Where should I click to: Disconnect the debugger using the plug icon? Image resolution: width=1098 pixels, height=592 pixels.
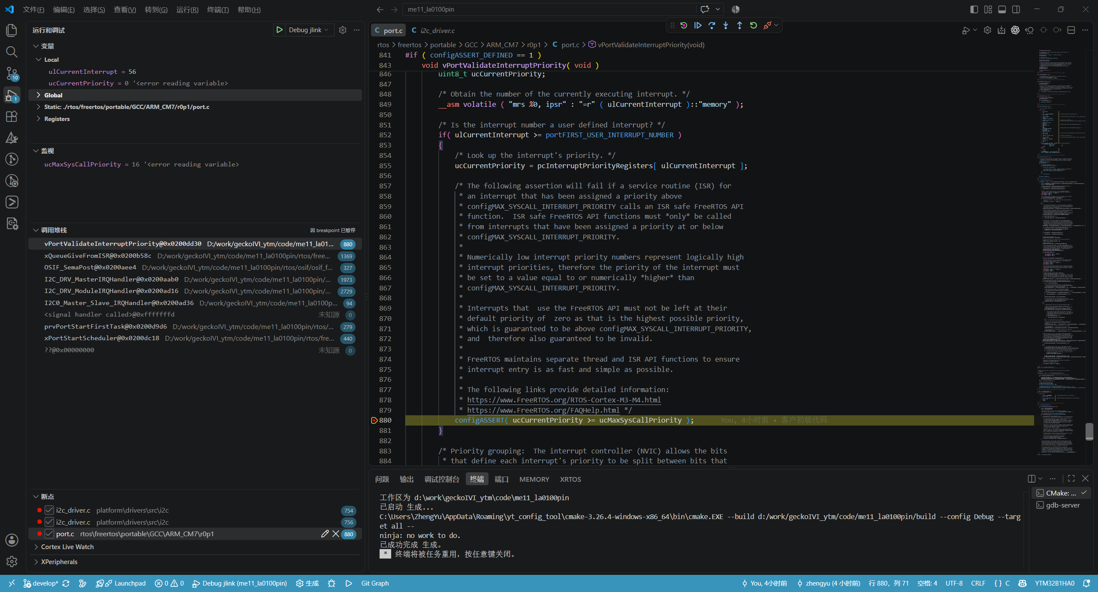(767, 25)
